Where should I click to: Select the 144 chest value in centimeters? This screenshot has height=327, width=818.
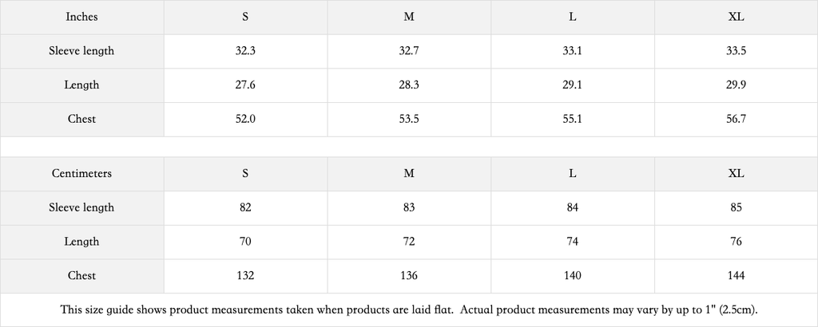tap(736, 277)
